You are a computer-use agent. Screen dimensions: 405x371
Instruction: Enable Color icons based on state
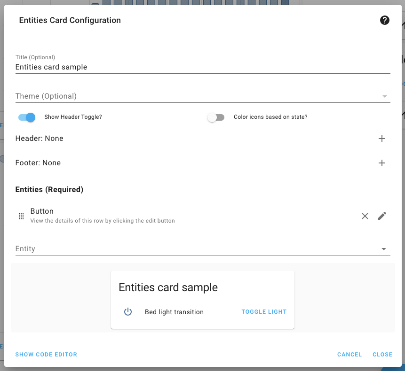pos(216,117)
